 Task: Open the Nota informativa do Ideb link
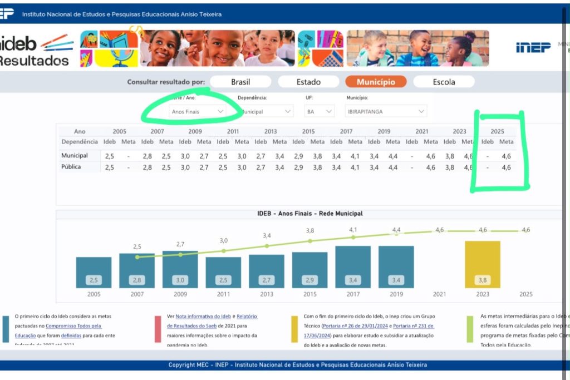[x=203, y=317]
